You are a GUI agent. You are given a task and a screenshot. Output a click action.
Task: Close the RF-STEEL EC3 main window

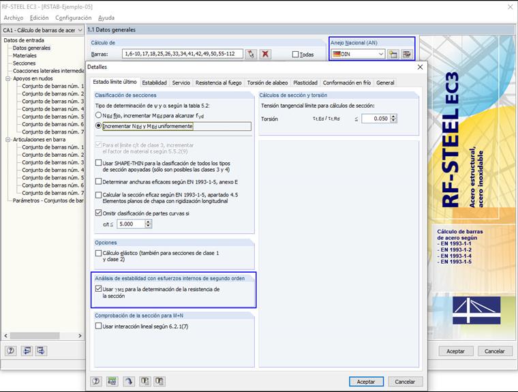(510, 7)
